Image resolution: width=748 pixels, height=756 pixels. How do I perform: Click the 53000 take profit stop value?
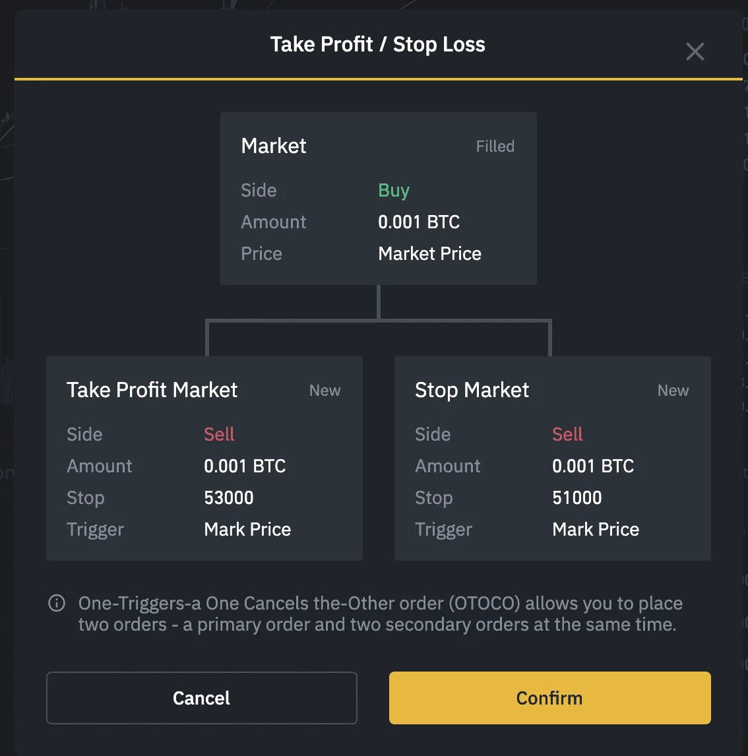[x=228, y=497]
